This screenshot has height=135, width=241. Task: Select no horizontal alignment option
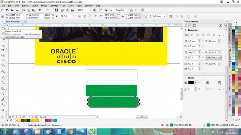(x=187, y=35)
